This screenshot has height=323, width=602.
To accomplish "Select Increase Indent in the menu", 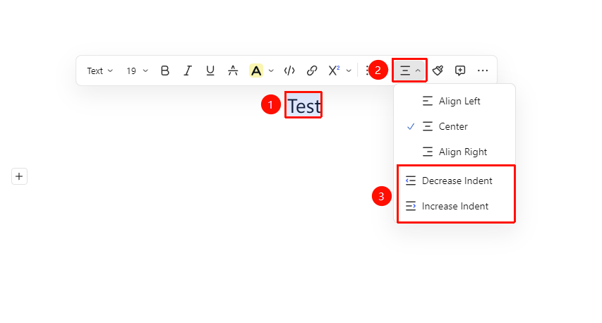I will point(454,206).
